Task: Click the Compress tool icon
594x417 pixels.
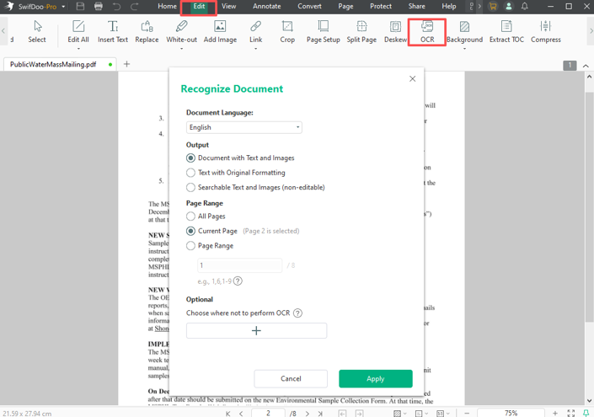Action: [x=545, y=28]
